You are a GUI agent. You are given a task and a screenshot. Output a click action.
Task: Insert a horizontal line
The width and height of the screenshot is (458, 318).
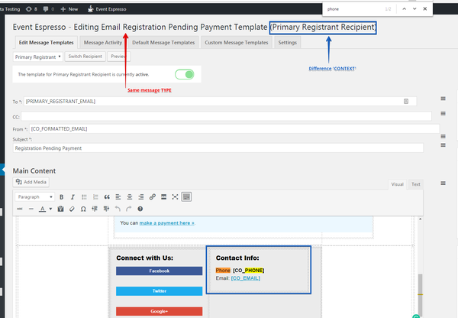pyautogui.click(x=31, y=209)
